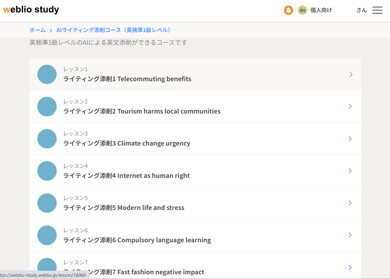The height and width of the screenshot is (279, 390).
Task: Click the circle icon for レッスン3
Action: (47, 139)
